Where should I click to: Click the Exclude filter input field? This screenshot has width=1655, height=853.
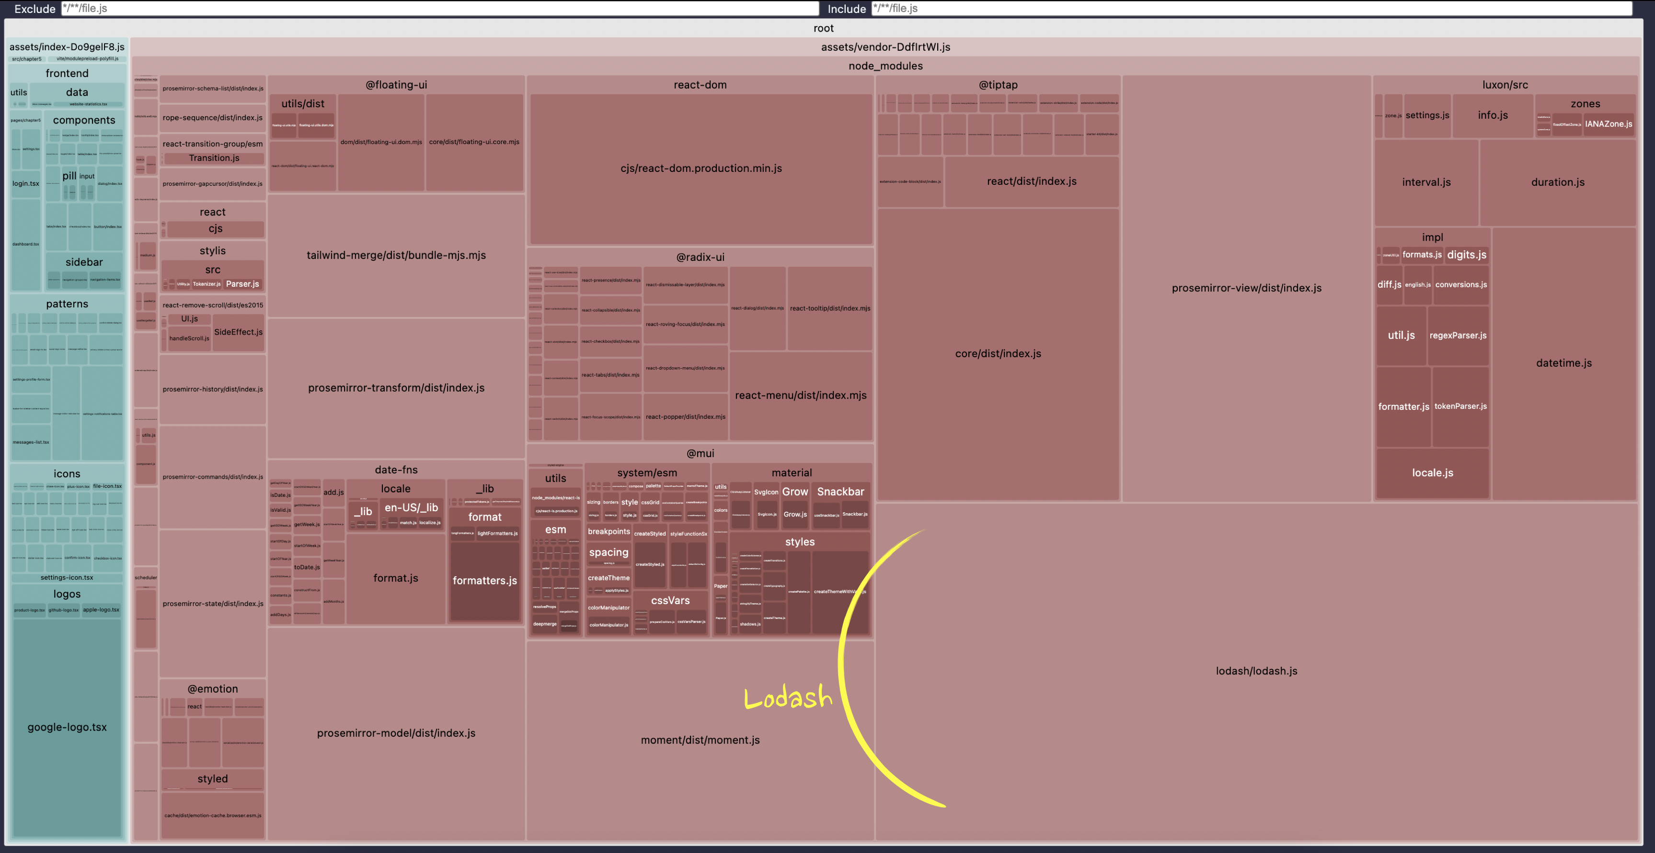(439, 8)
